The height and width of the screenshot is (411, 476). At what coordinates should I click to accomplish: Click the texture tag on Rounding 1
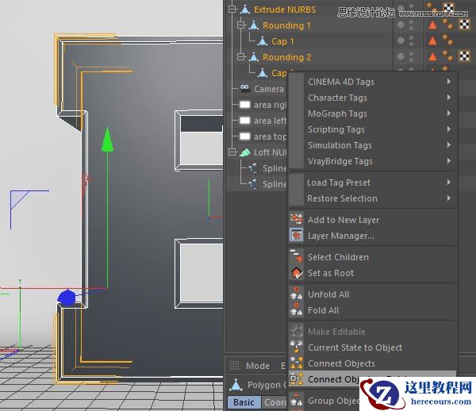464,25
